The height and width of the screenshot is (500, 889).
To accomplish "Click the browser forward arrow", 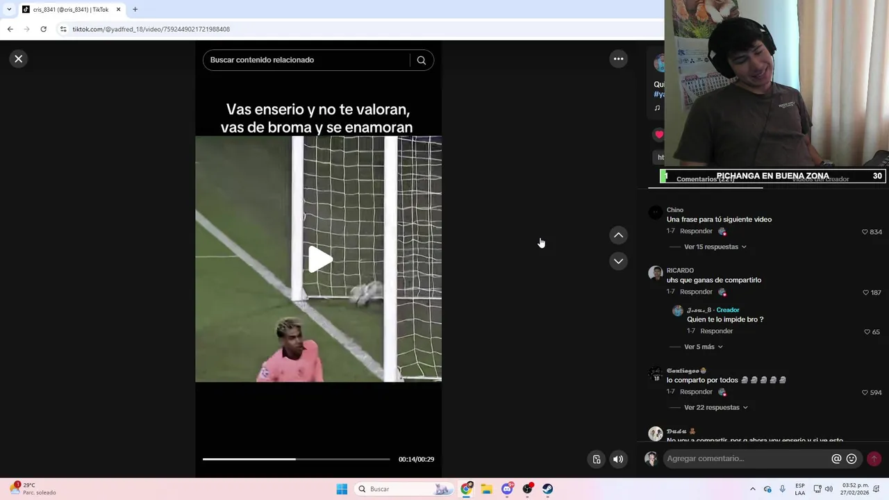I will point(26,29).
